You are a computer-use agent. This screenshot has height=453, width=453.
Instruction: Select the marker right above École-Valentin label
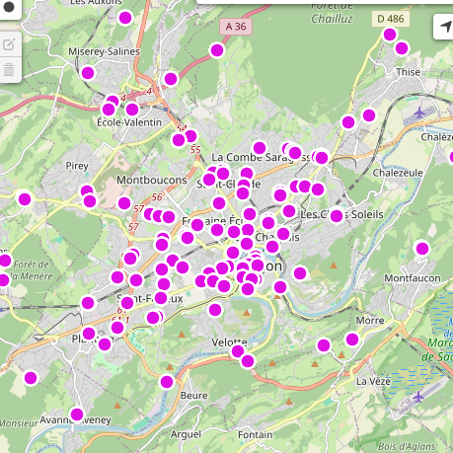(x=132, y=110)
